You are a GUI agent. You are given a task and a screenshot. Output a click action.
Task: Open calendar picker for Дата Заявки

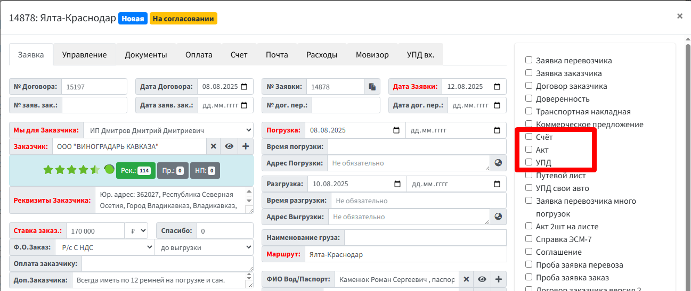point(497,87)
